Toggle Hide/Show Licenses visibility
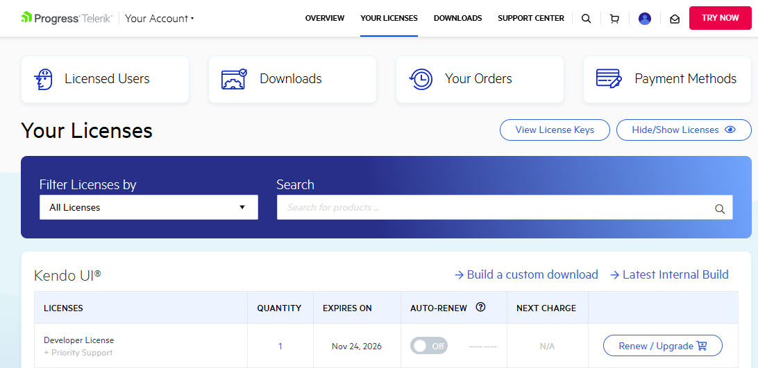Screen dimensions: 758x368 pos(684,130)
